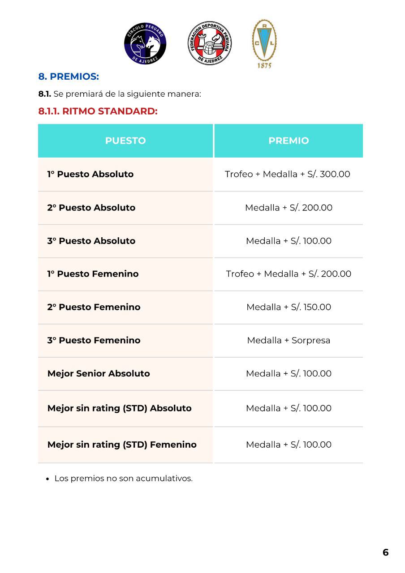Click the 1875 club crest logo

pos(264,44)
